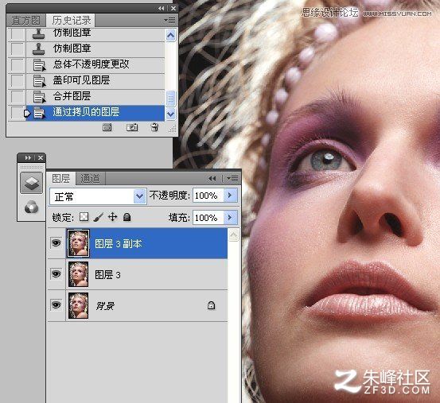This screenshot has height=403, width=440.
Task: Switch to the 通道 tab
Action: pyautogui.click(x=90, y=179)
